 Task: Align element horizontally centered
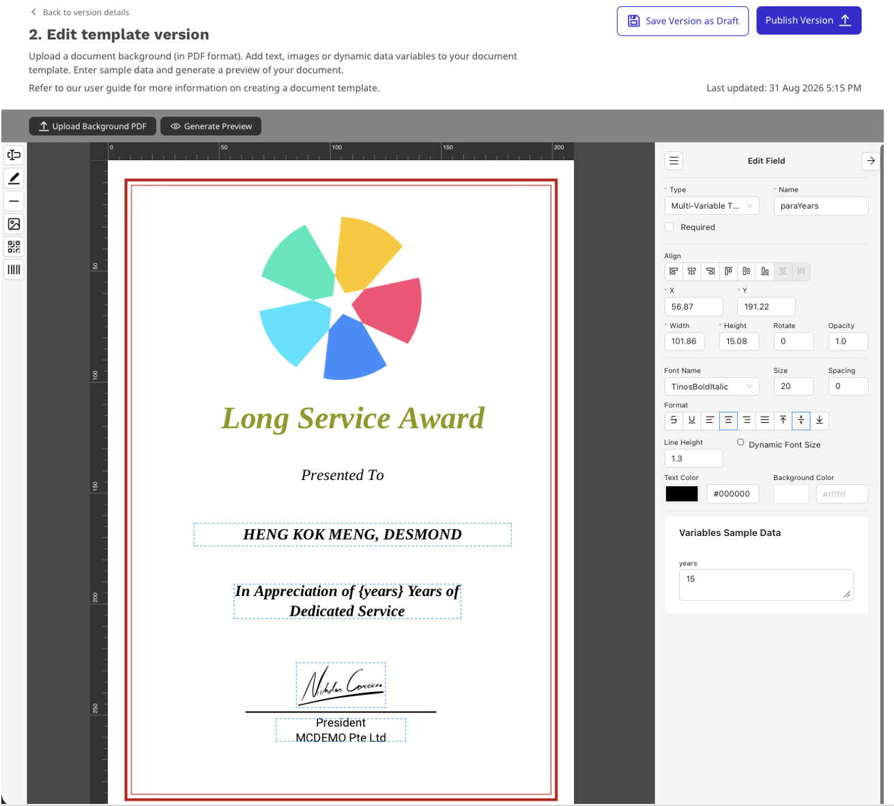pos(692,271)
